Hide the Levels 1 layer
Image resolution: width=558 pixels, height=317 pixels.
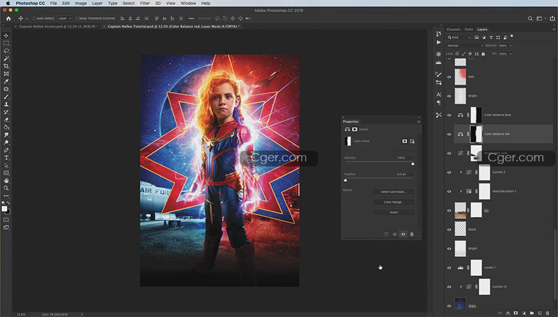pyautogui.click(x=449, y=268)
